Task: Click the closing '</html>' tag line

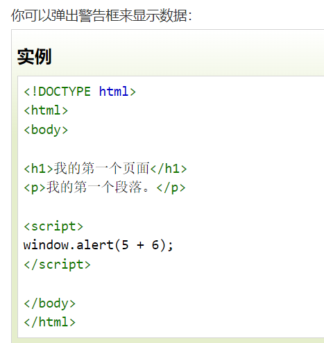Action: (x=50, y=322)
